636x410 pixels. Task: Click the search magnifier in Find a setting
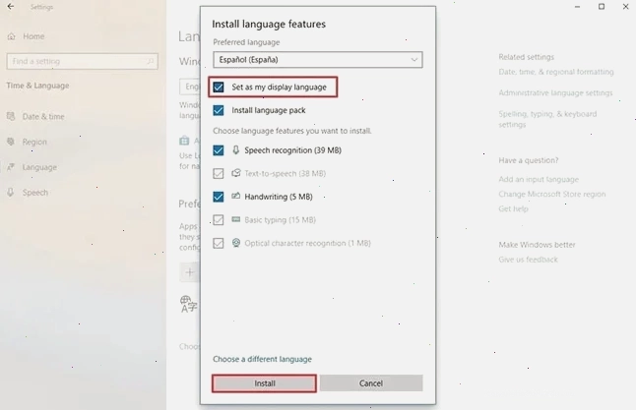pos(150,62)
